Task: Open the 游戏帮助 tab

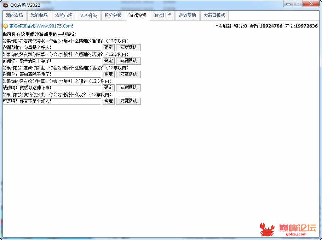Action: (x=187, y=16)
